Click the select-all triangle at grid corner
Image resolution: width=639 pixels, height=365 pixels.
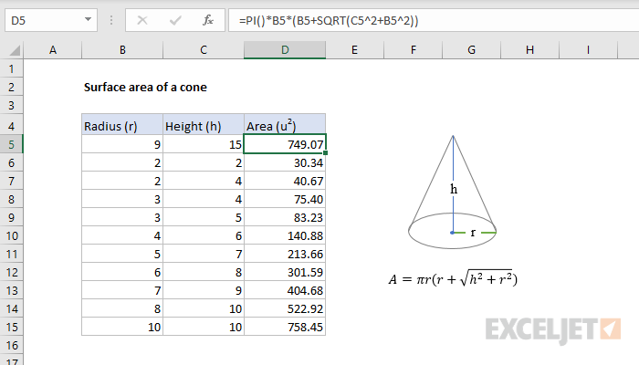coord(14,50)
